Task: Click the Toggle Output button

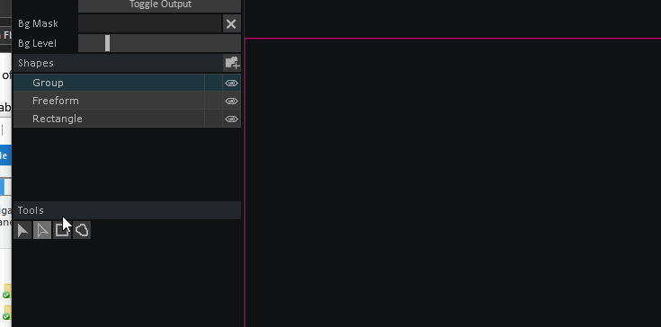Action: click(160, 5)
